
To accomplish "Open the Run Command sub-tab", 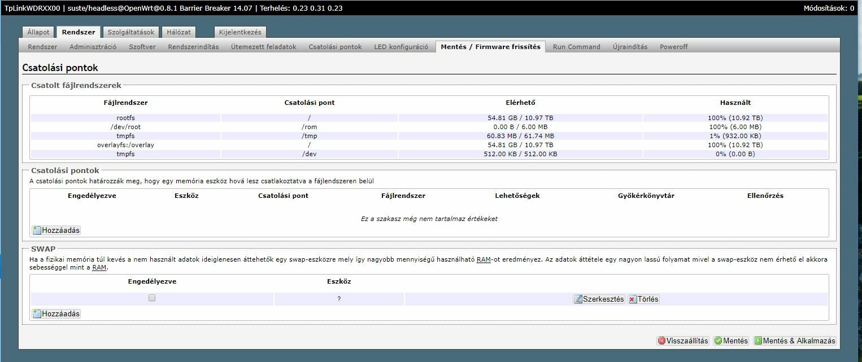I will point(577,47).
